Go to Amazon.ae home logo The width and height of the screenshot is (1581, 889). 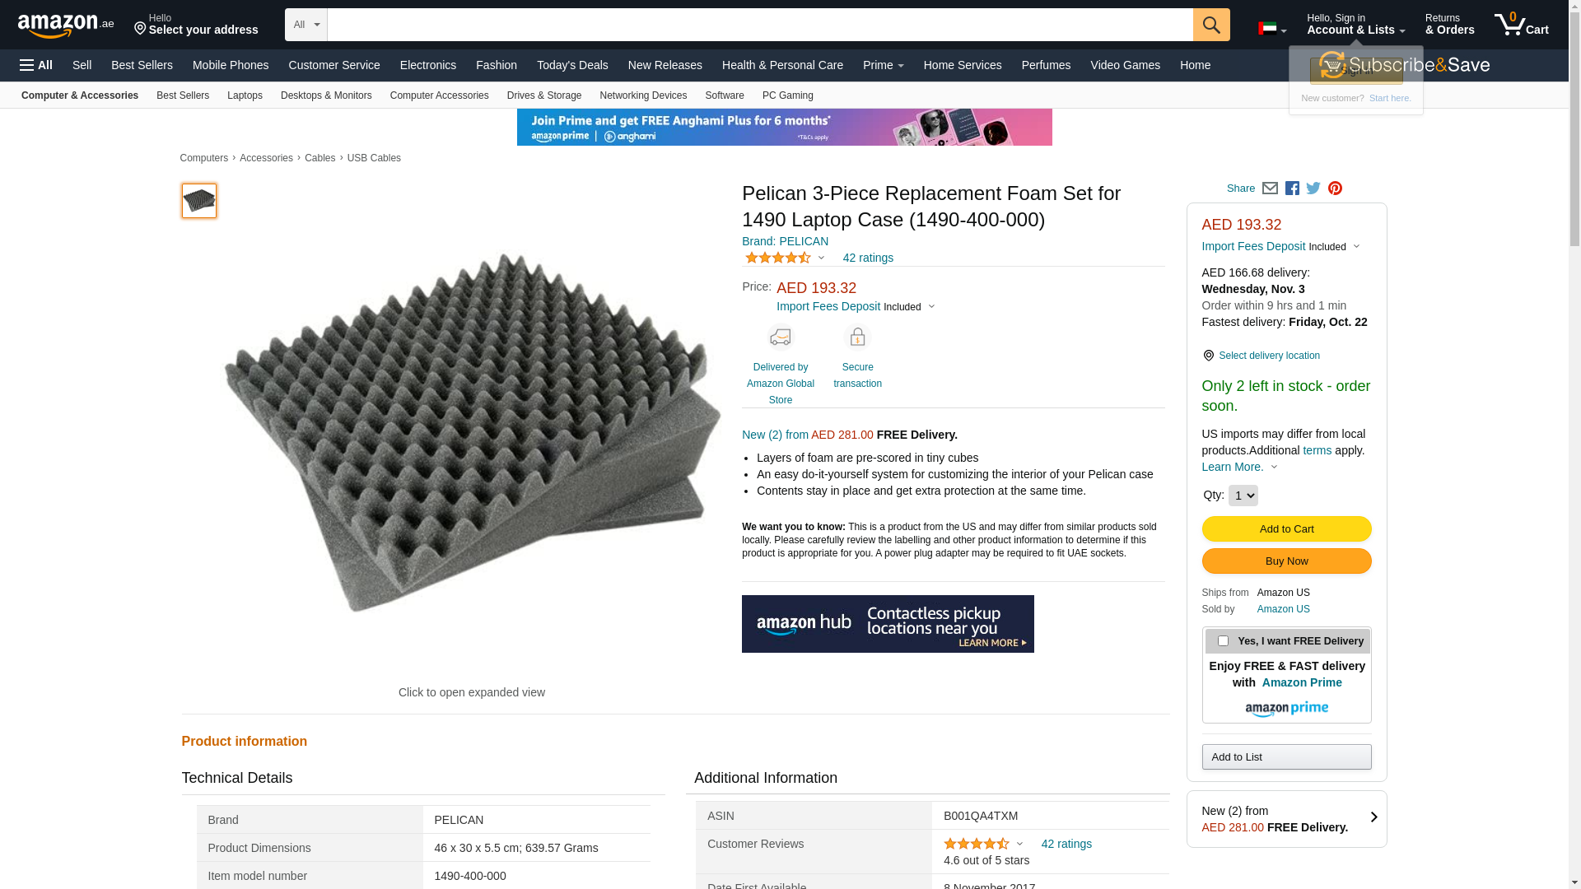point(66,26)
